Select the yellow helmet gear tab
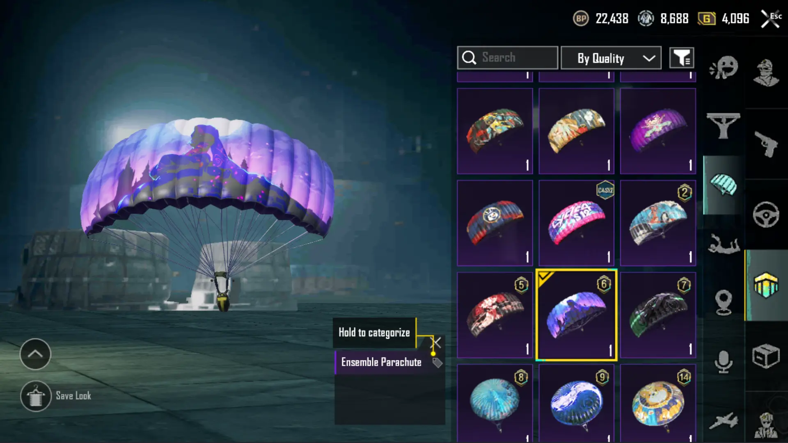 pyautogui.click(x=766, y=285)
